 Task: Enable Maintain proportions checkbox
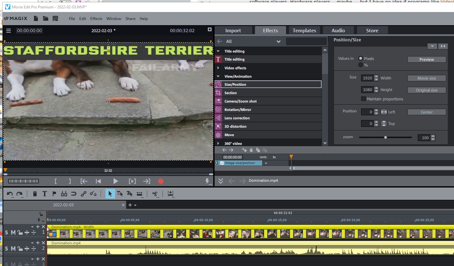click(x=364, y=99)
